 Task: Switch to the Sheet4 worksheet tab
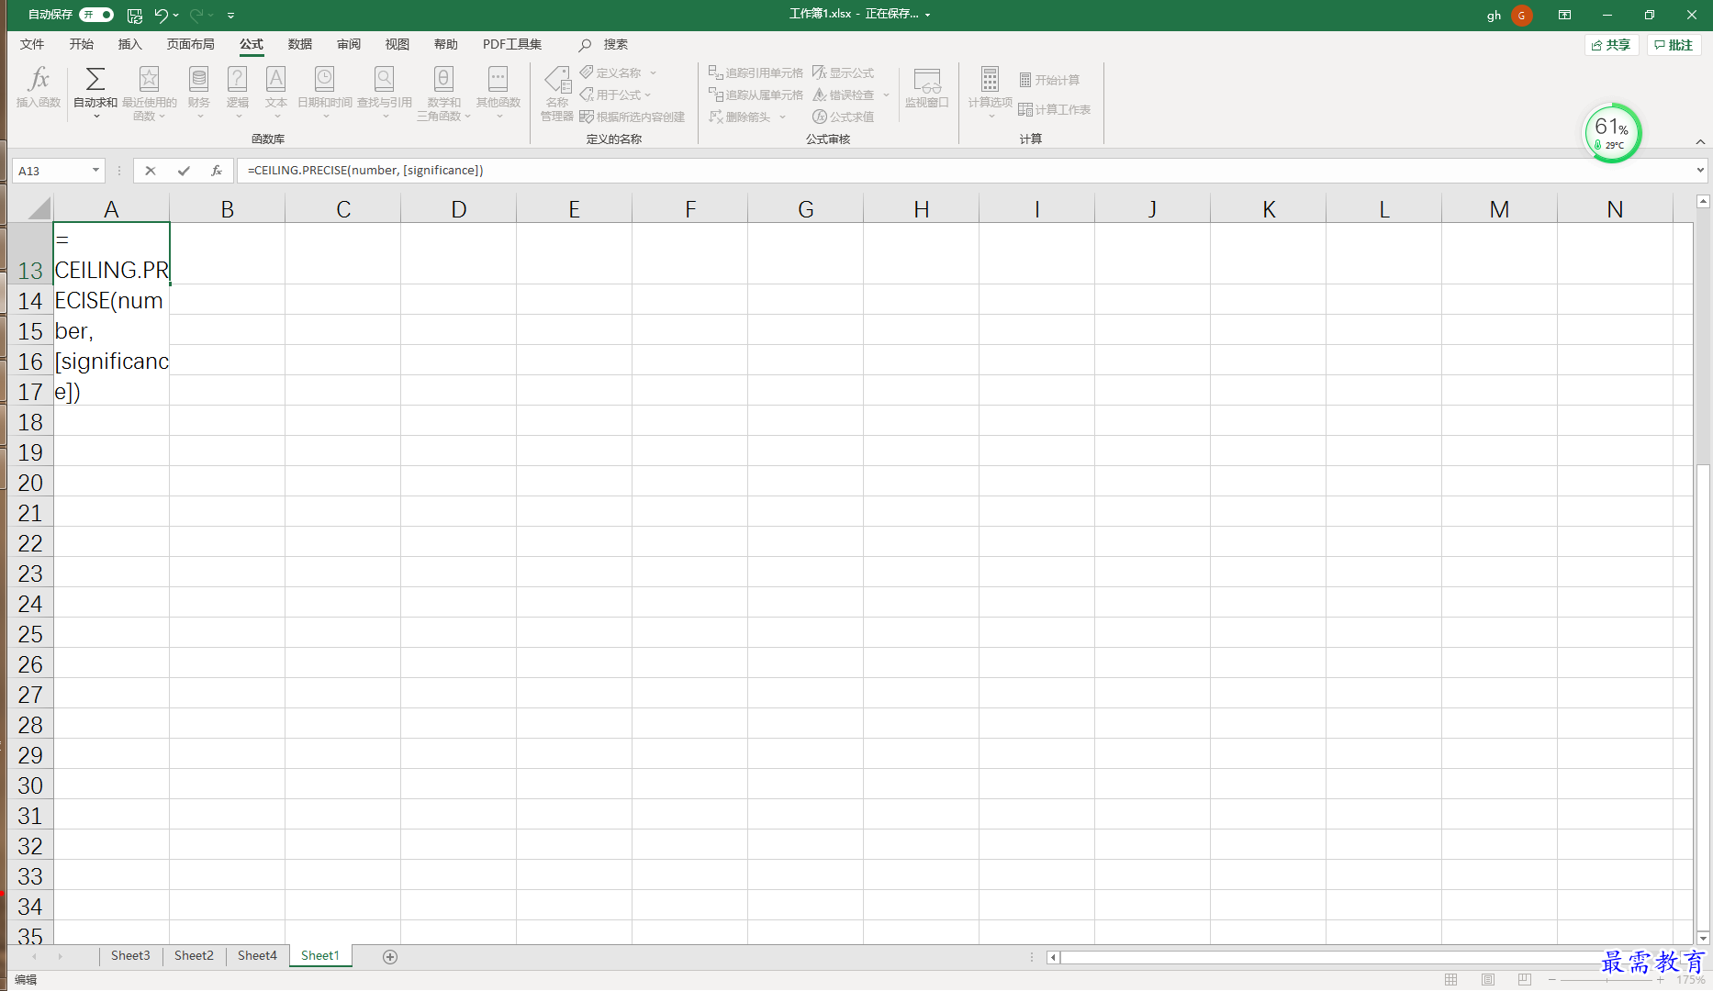pos(257,956)
